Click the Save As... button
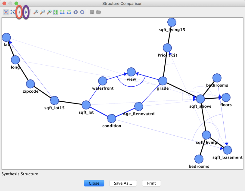 coord(123,183)
